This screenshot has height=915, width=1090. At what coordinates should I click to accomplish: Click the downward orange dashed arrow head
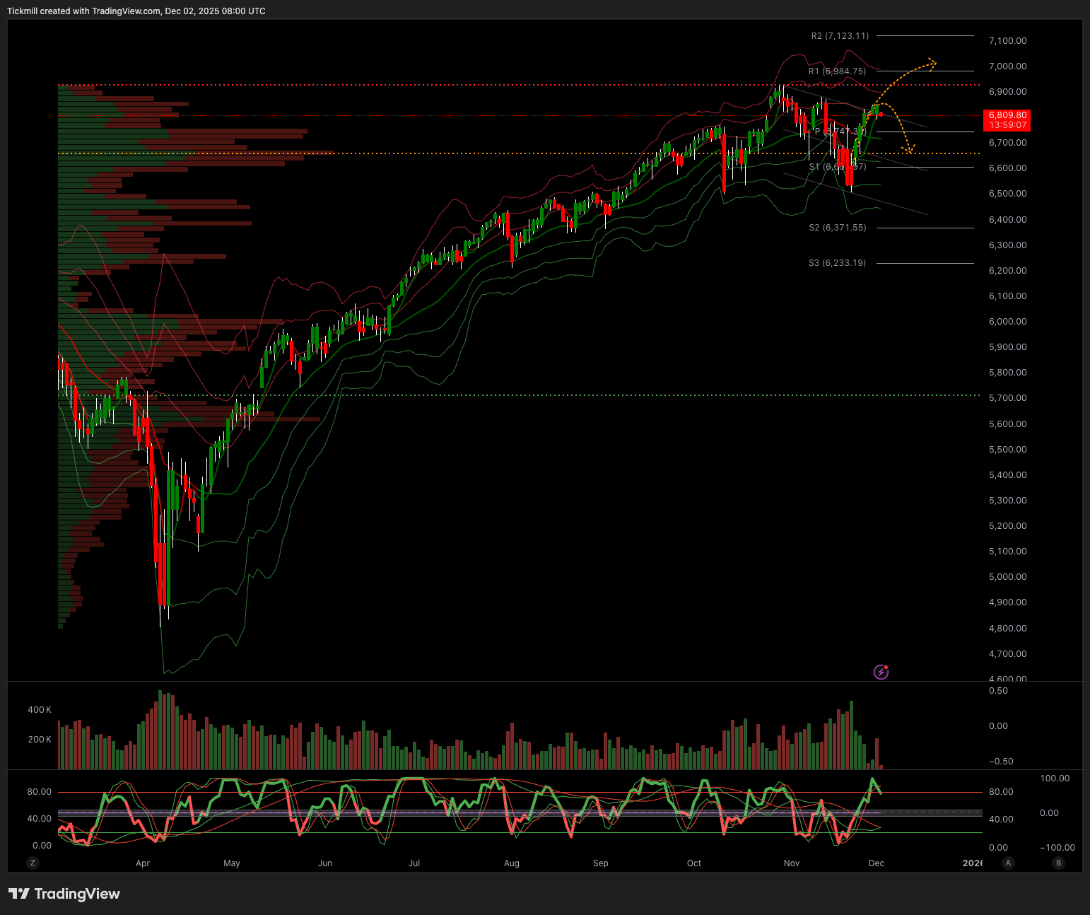coord(910,149)
